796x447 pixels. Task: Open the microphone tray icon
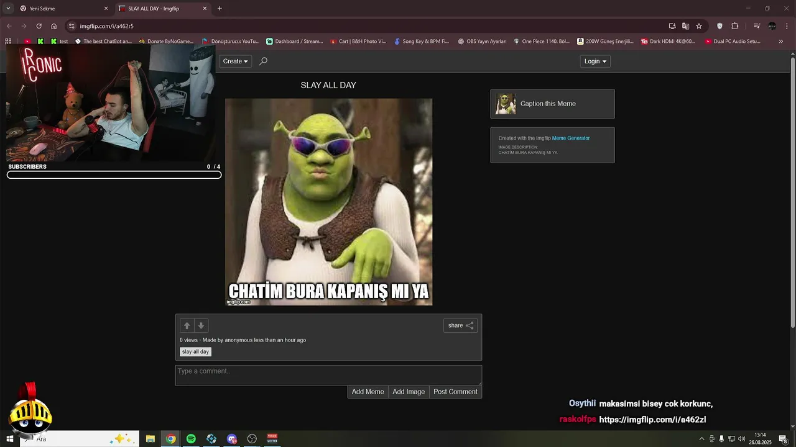click(x=721, y=439)
